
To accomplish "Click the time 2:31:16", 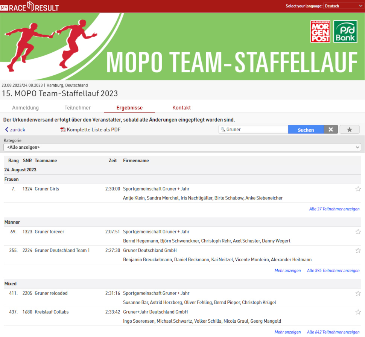I will 113,293.
